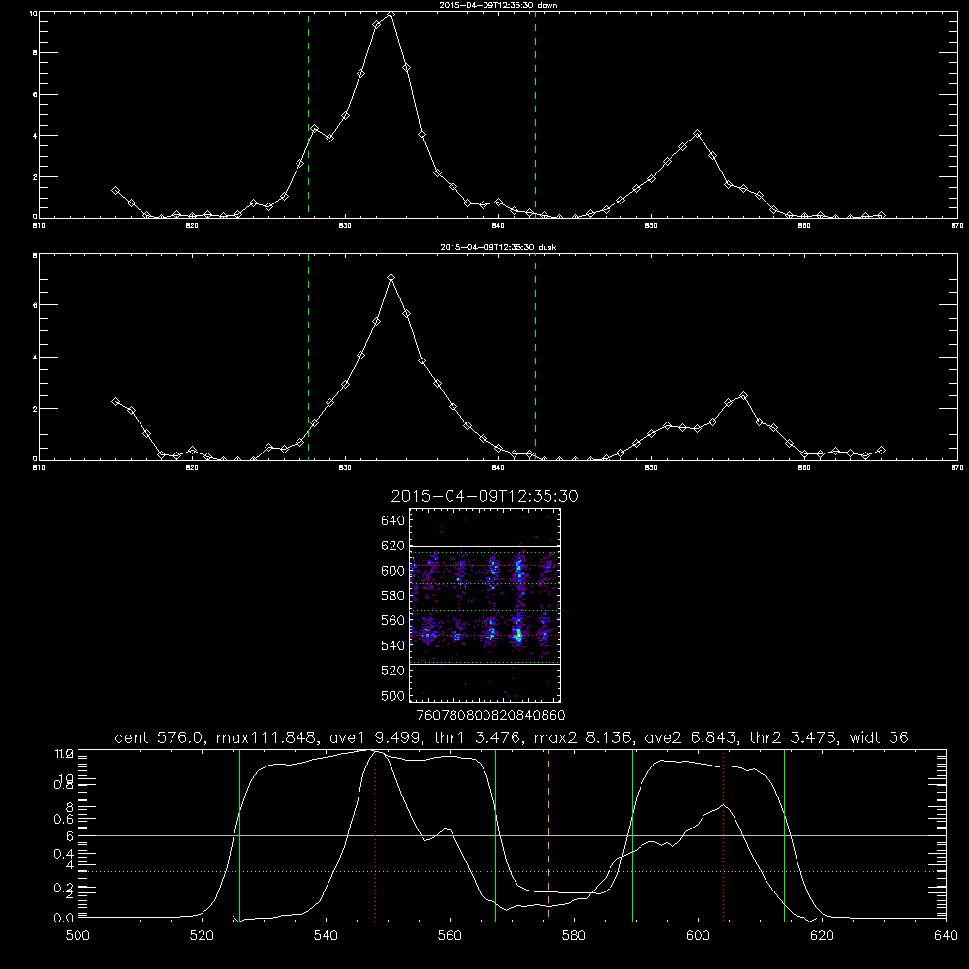
Task: Click the spectral image thumbnail
Action: tap(484, 605)
